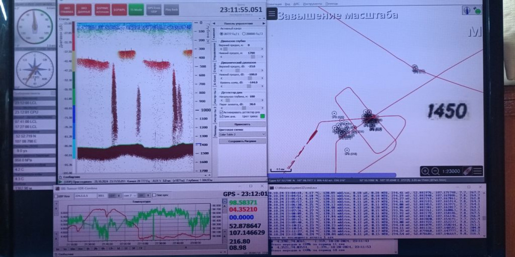The height and width of the screenshot is (257, 515).
Task: Click the ship centering icon near the scale
Action: click(467, 171)
